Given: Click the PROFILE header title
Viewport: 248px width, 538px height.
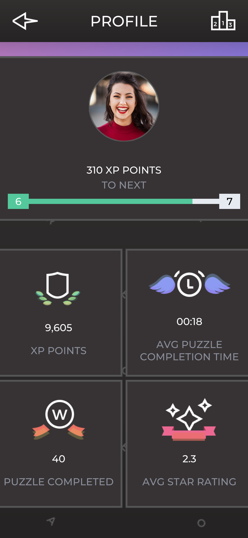Looking at the screenshot, I should pyautogui.click(x=124, y=21).
